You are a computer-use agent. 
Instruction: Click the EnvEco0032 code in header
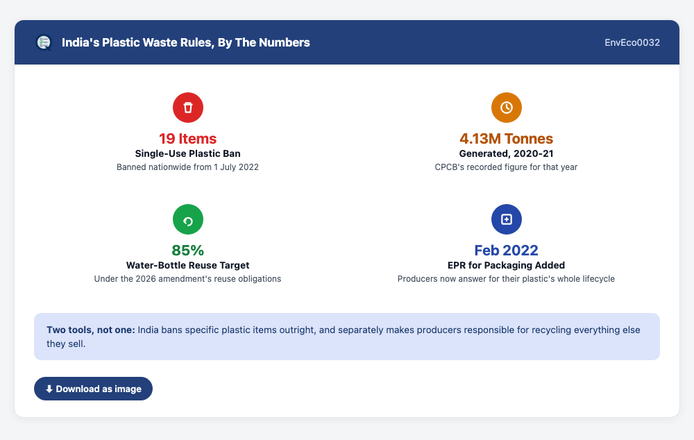[632, 42]
